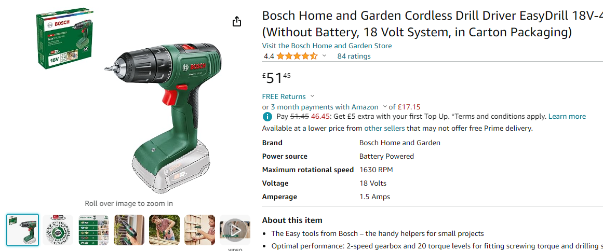
Task: Open the other sellers link
Action: point(384,128)
